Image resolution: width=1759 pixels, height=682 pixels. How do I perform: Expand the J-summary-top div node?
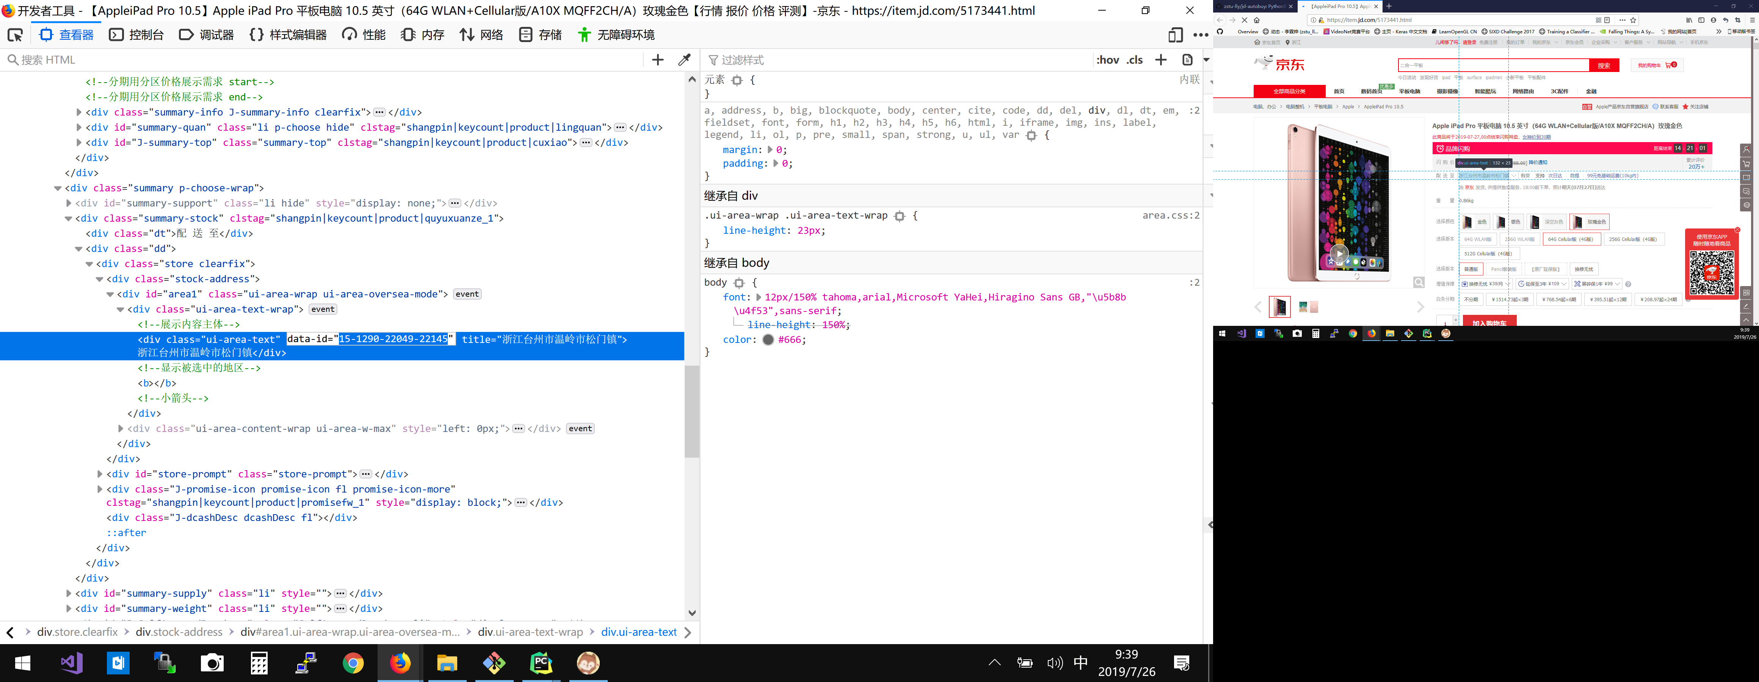point(78,143)
